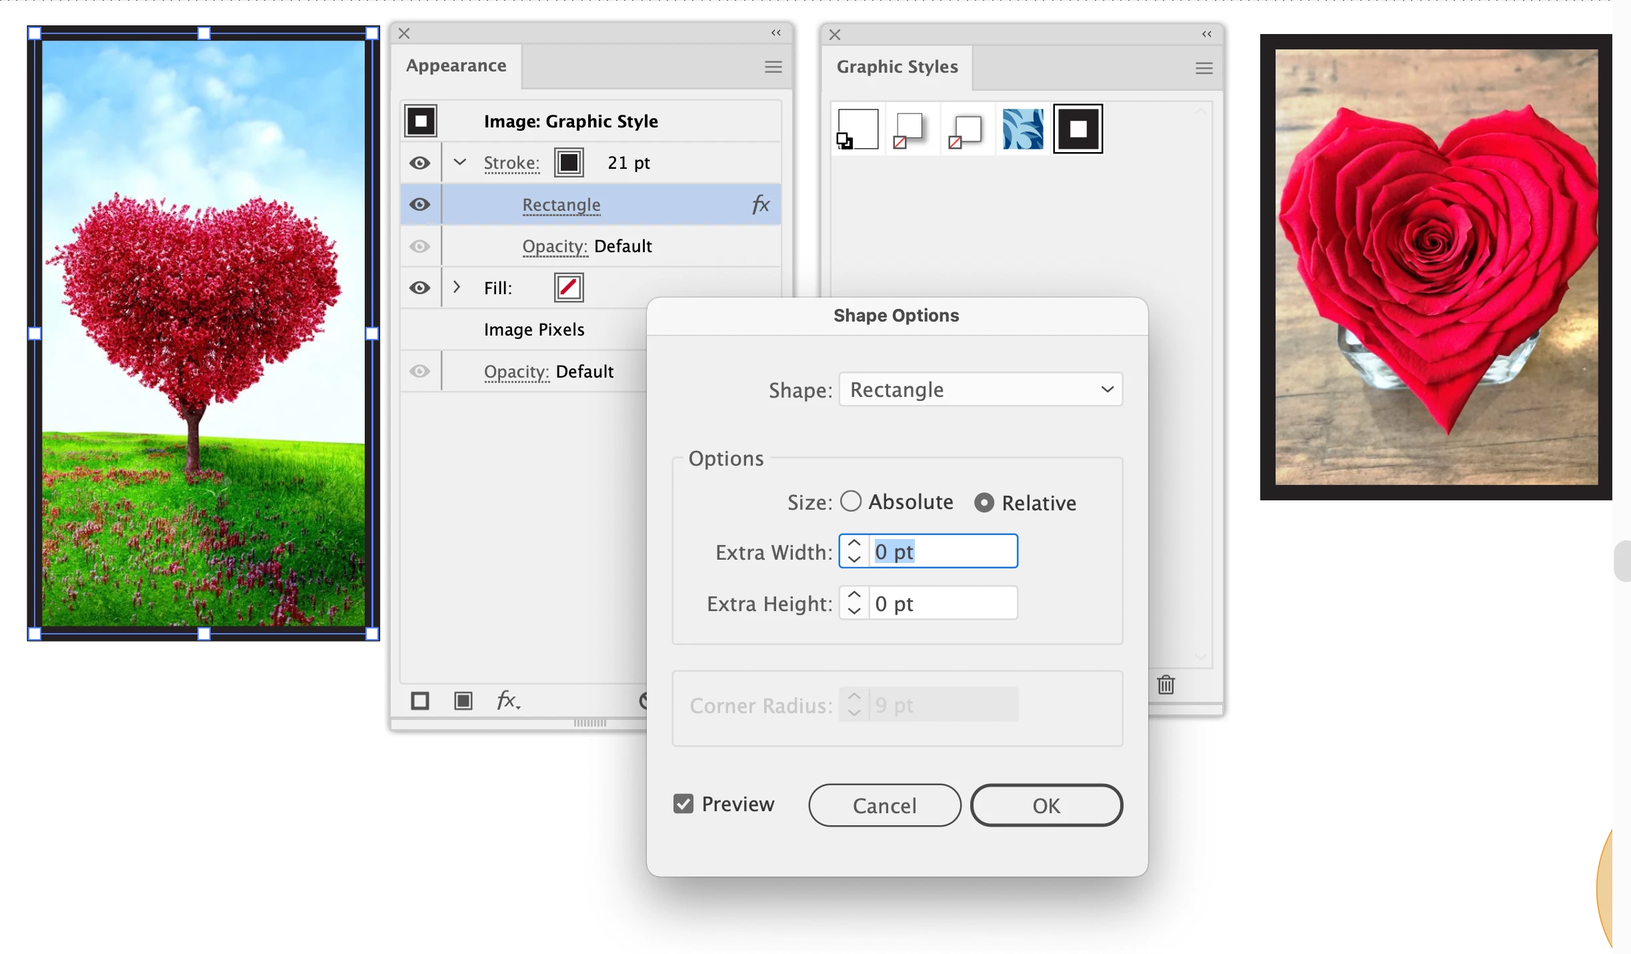
Task: Collapse the Graphic Styles panel with double arrows
Action: click(x=1206, y=34)
